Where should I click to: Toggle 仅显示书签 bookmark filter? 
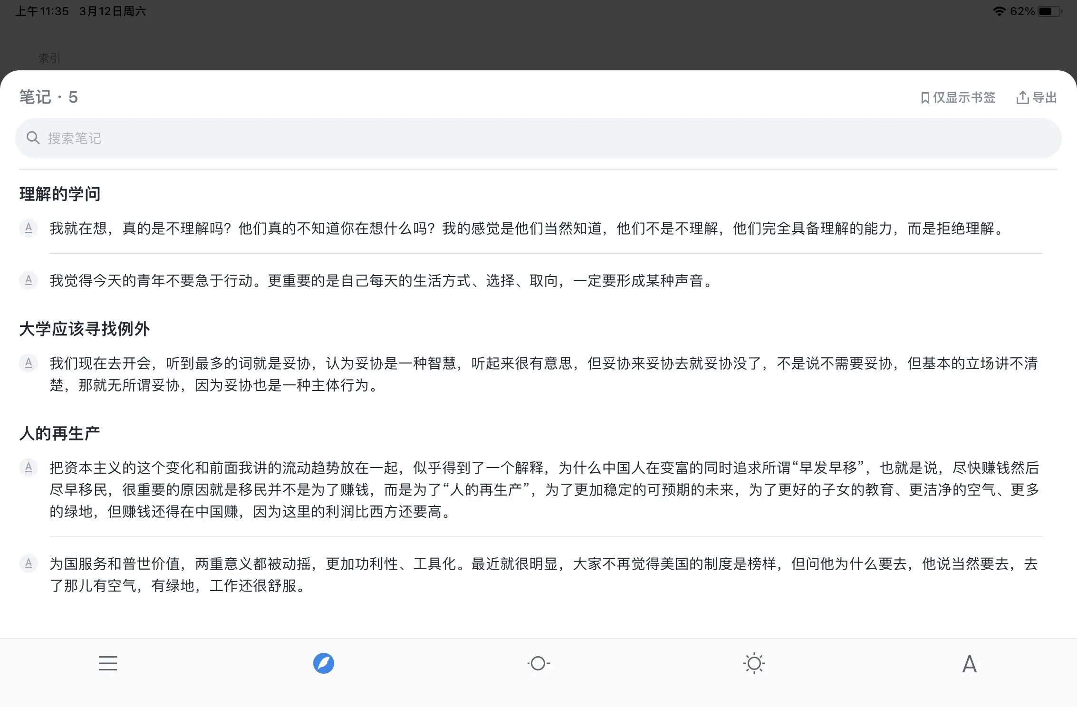pos(958,98)
